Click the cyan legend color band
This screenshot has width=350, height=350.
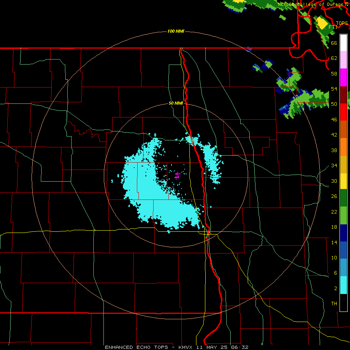click(x=343, y=285)
